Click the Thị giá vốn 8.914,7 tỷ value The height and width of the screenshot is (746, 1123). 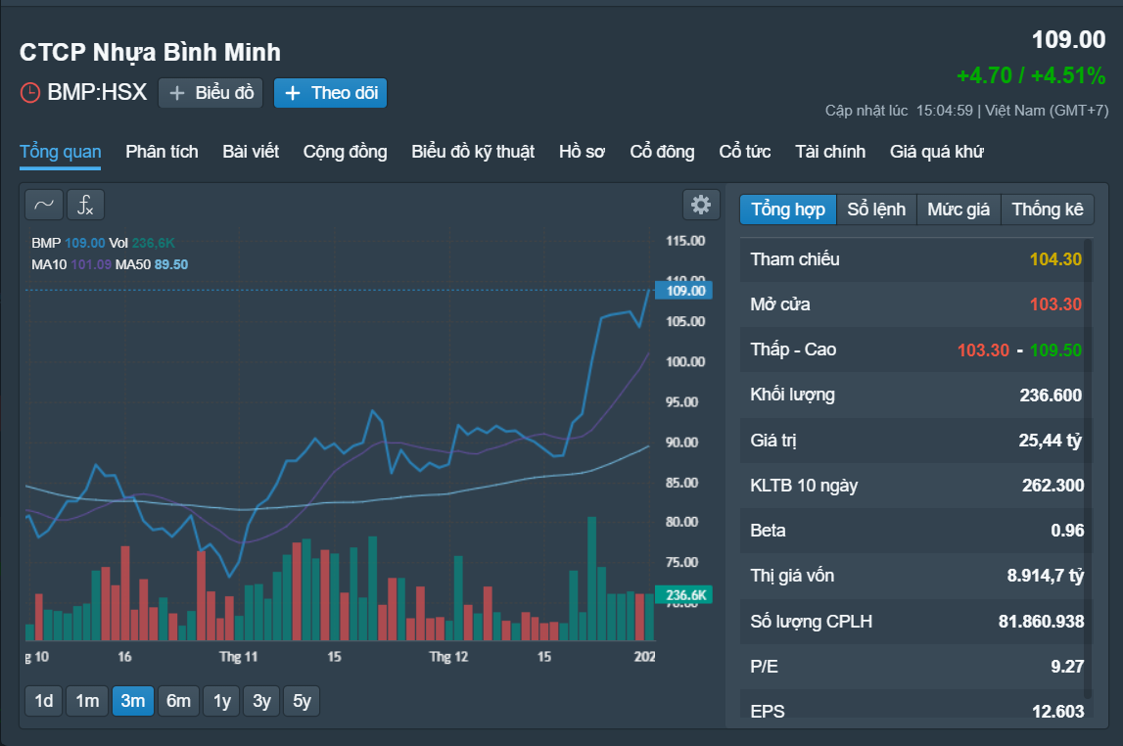click(1046, 576)
